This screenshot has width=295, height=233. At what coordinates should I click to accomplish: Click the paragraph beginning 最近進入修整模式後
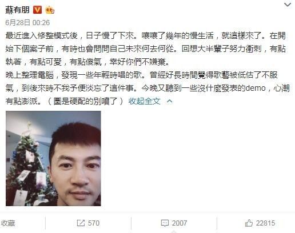click(146, 49)
